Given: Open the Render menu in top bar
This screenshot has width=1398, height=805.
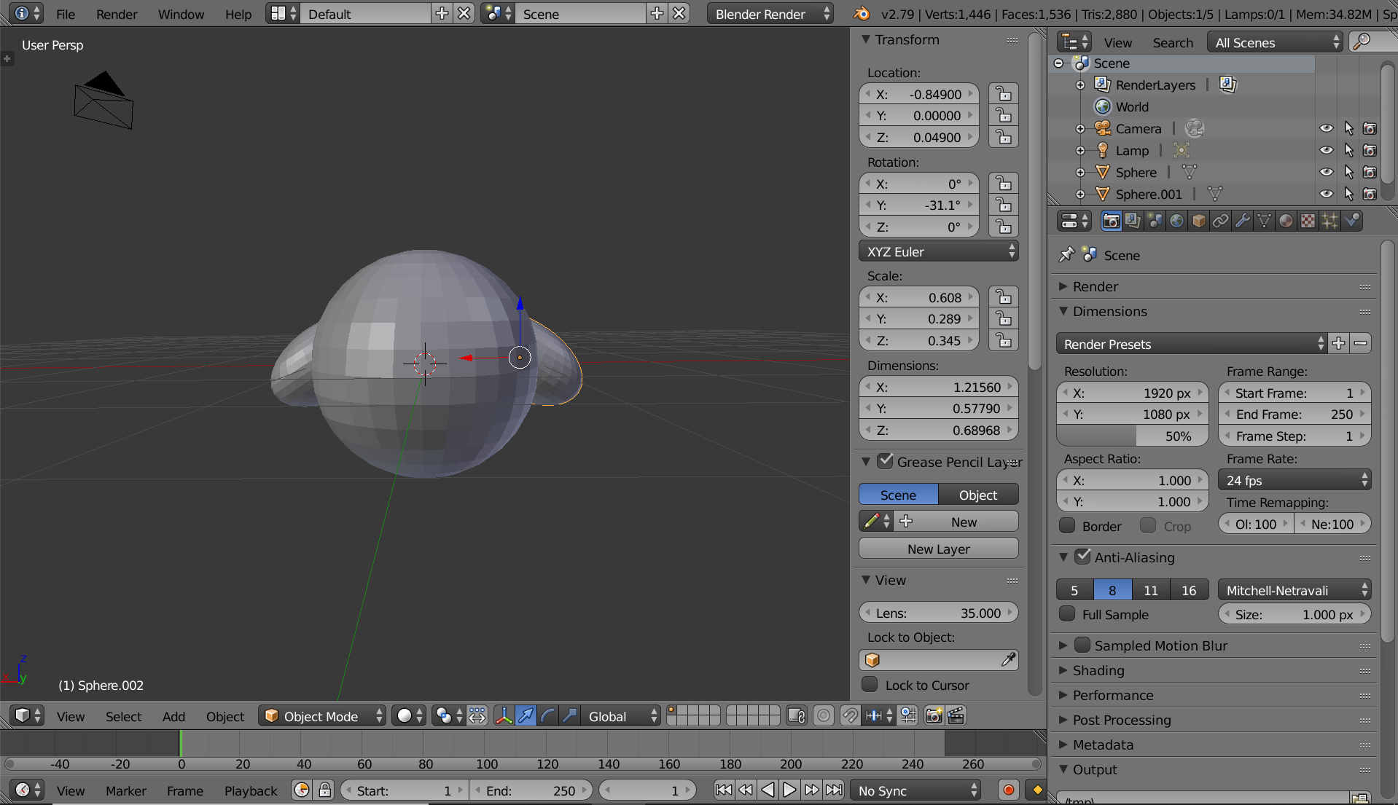Looking at the screenshot, I should (x=117, y=14).
